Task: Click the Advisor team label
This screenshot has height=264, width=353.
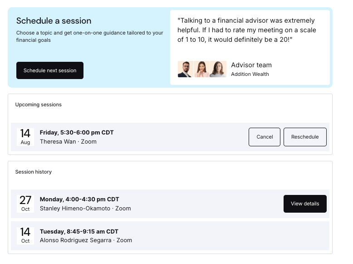Action: pyautogui.click(x=251, y=65)
